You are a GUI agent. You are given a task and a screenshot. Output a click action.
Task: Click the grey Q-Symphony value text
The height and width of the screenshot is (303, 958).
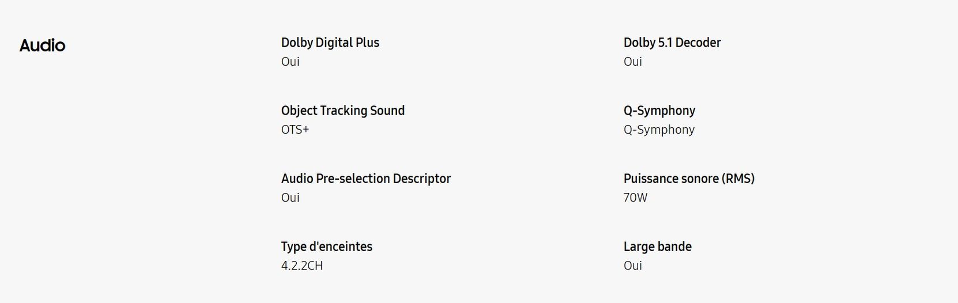(659, 130)
